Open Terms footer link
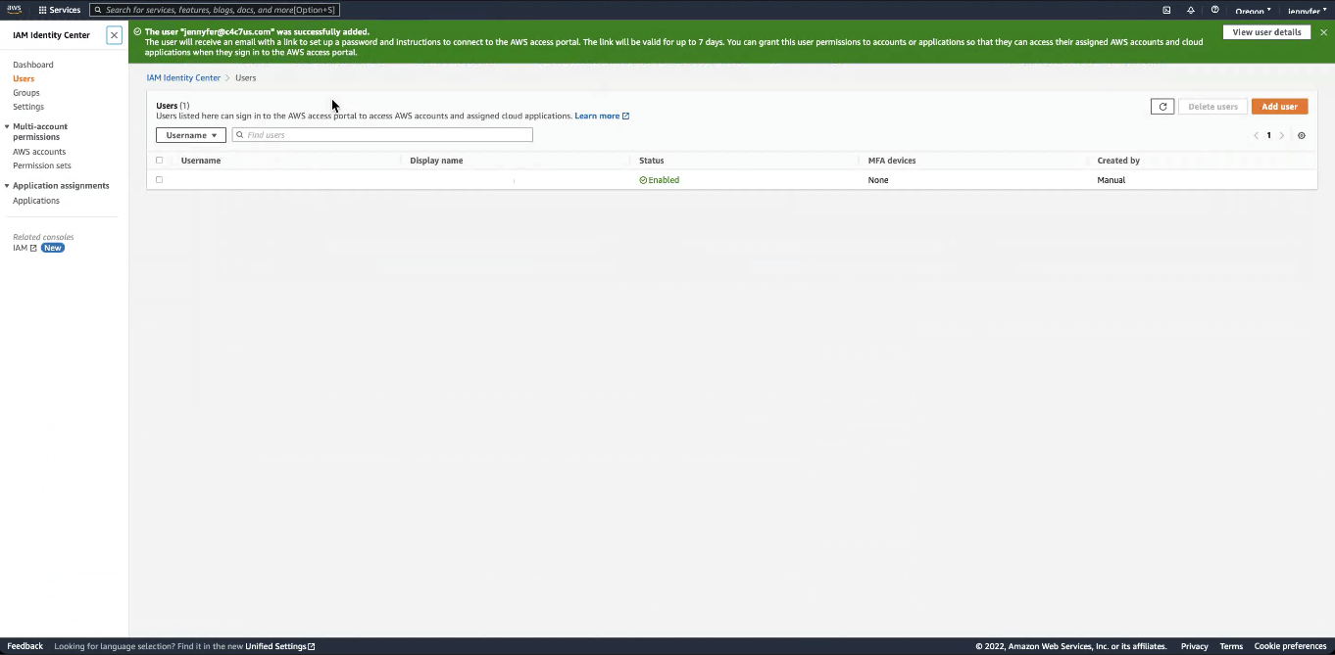The image size is (1335, 655). click(1231, 646)
